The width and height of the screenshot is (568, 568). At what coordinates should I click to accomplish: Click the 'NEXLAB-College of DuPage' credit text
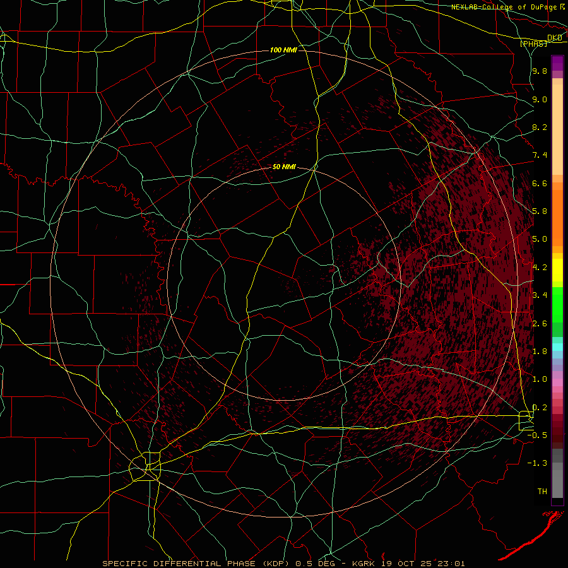click(x=504, y=7)
